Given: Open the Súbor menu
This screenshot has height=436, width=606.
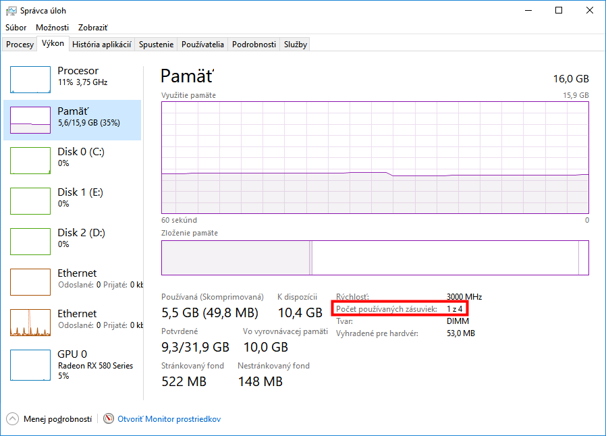Looking at the screenshot, I should [16, 28].
